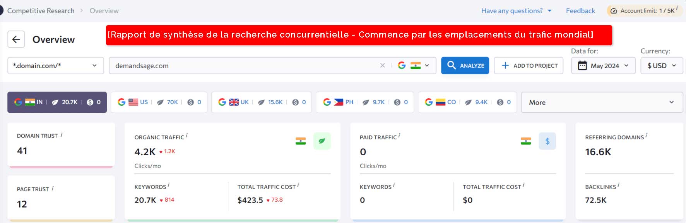Clear the demandsage.com domain field
The width and height of the screenshot is (686, 223).
(382, 65)
